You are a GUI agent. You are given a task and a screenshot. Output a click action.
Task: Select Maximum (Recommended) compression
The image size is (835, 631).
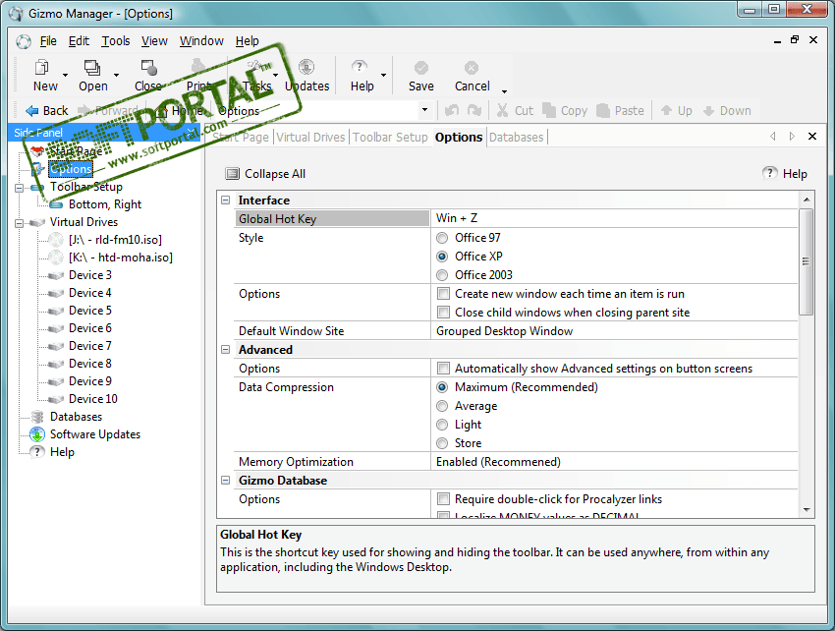click(x=442, y=387)
